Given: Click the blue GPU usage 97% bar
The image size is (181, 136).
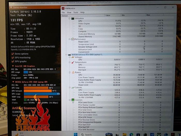Looking at the screenshot, I should [42, 94].
